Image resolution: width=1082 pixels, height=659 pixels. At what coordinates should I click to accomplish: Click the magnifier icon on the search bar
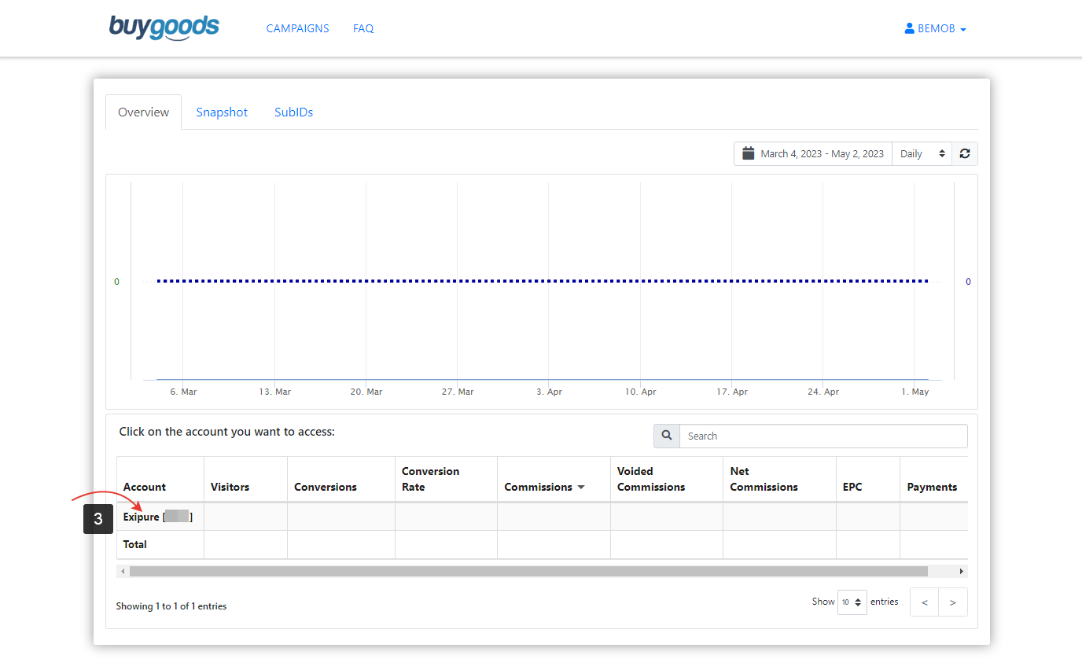tap(666, 436)
